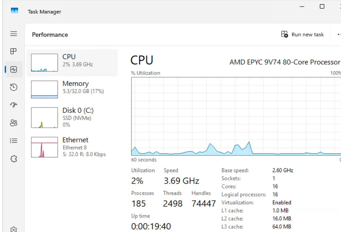This screenshot has width=341, height=232.
Task: Click the Performance page heading
Action: 50,35
